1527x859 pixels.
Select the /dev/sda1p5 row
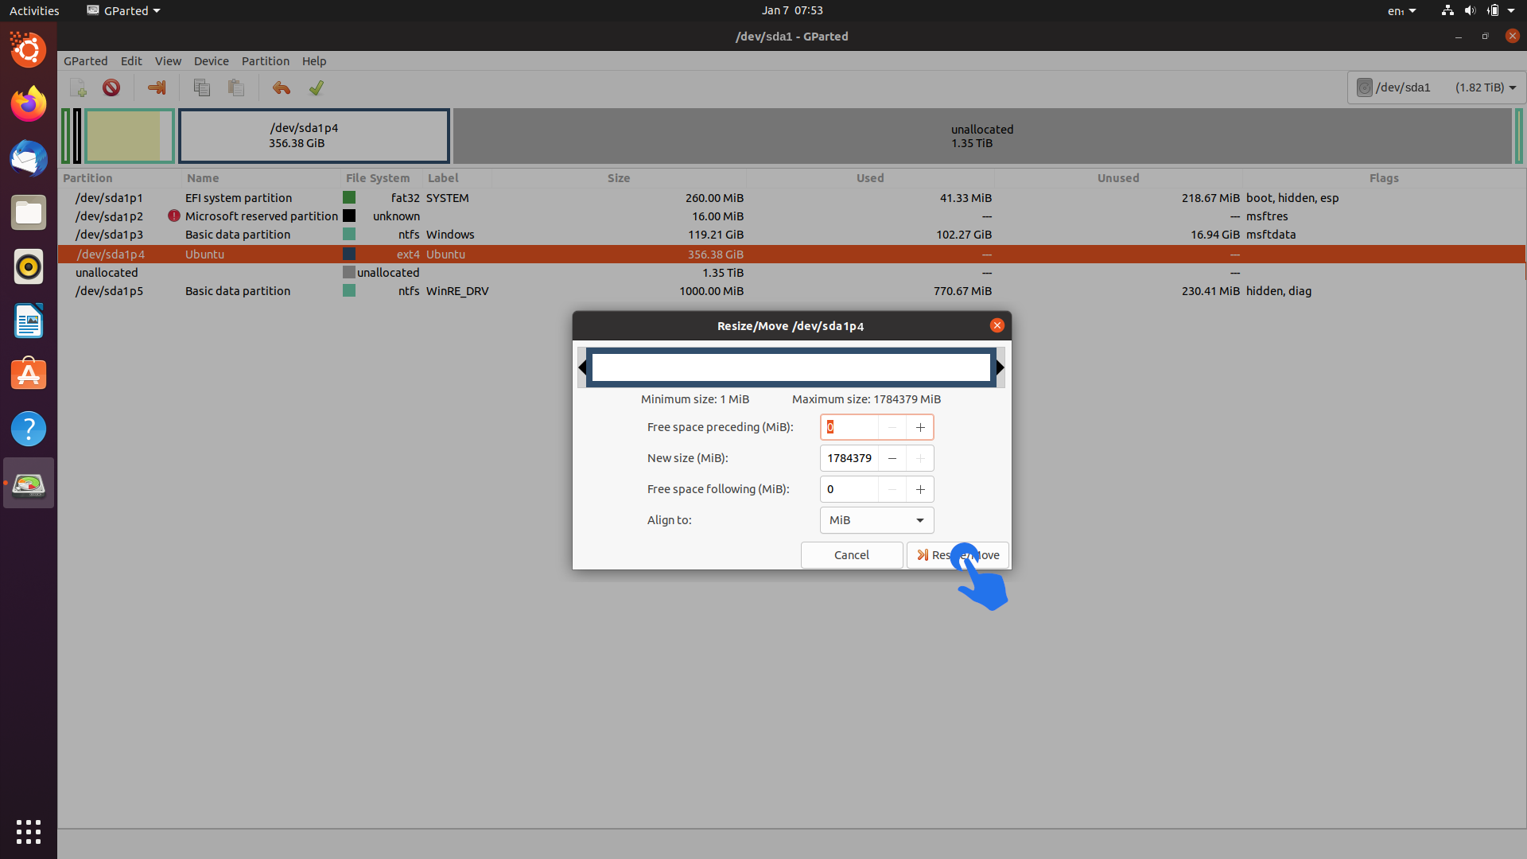(x=791, y=291)
